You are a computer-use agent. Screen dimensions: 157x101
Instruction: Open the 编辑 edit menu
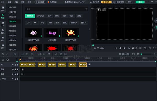(9, 2)
